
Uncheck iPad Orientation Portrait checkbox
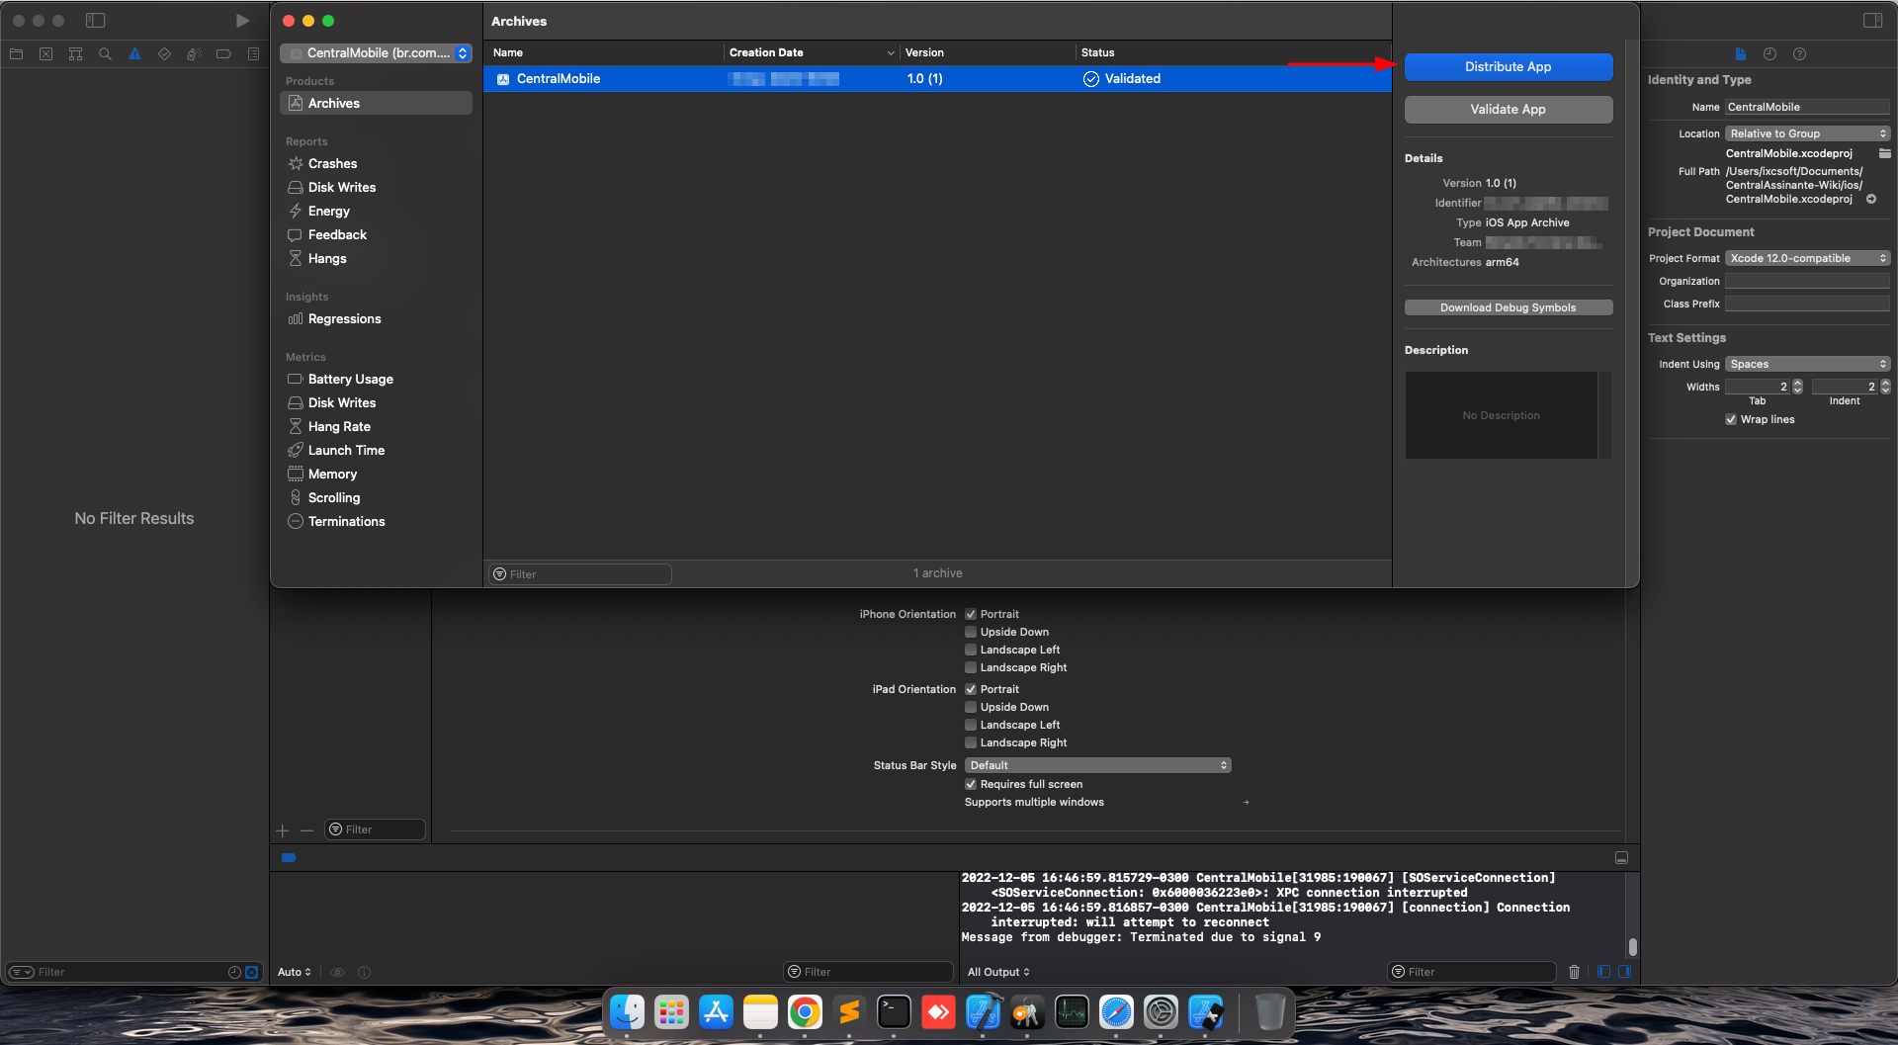pyautogui.click(x=971, y=689)
